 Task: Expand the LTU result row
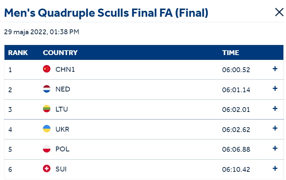point(275,109)
